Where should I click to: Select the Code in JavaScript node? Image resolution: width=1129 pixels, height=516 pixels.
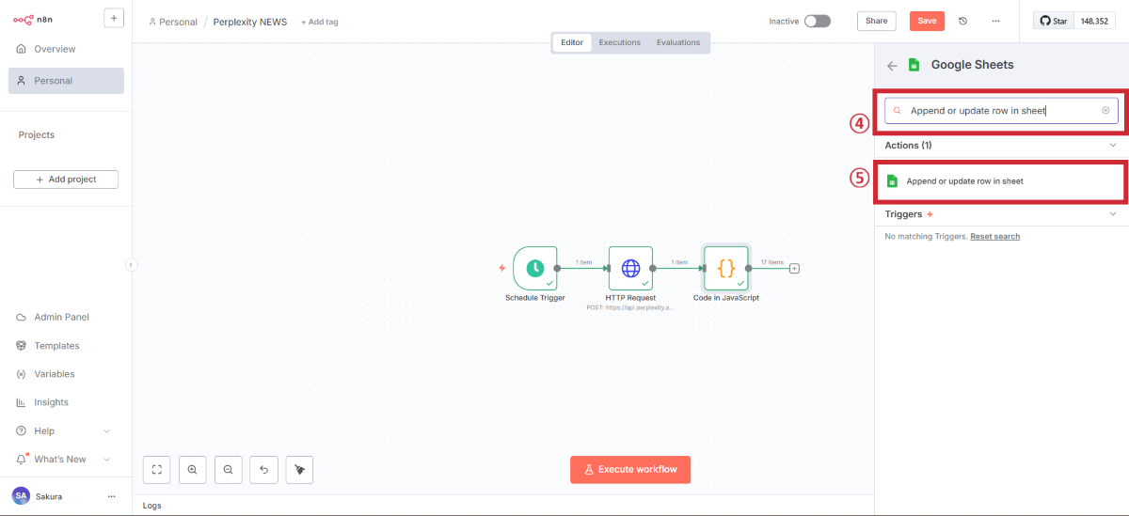725,268
